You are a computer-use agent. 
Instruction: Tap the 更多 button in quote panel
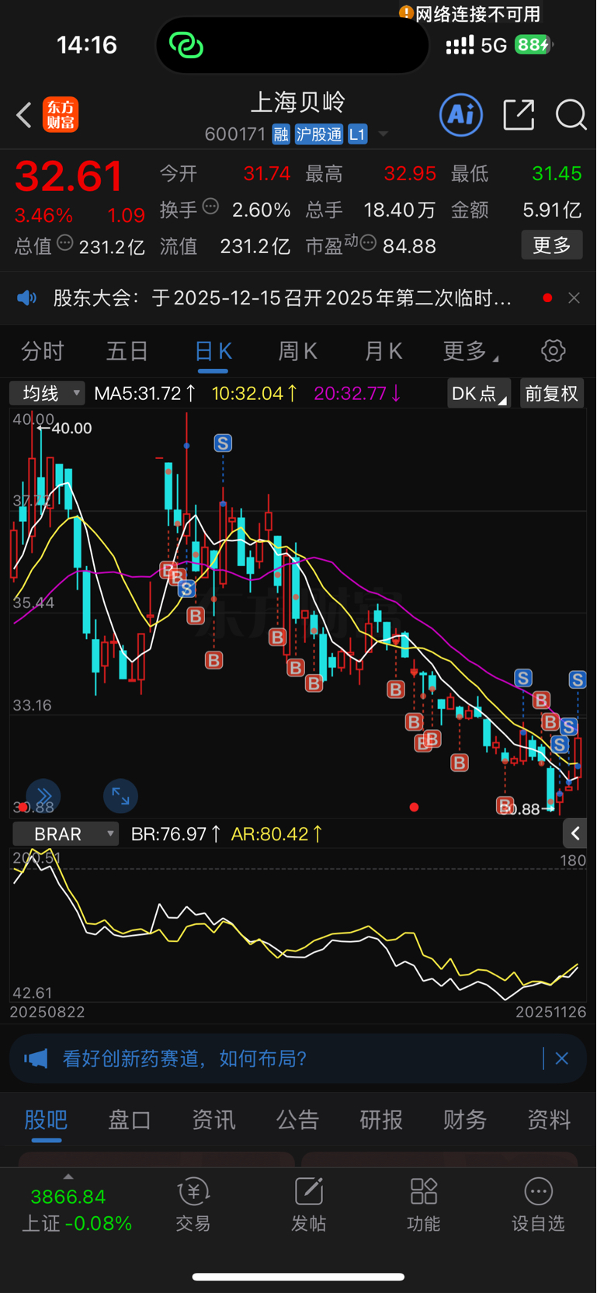[x=552, y=245]
